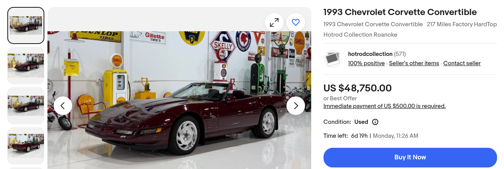Add listing to watchlist with heart icon
Viewport: 504px width, 169px height.
[x=296, y=22]
